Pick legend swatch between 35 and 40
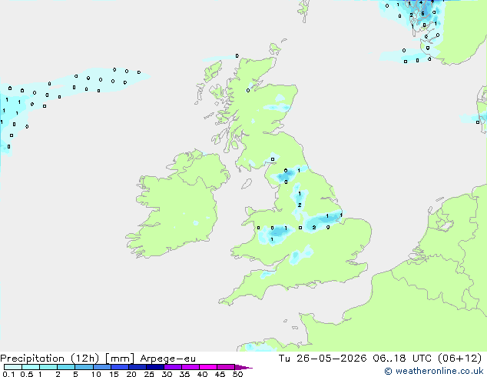 (190, 367)
